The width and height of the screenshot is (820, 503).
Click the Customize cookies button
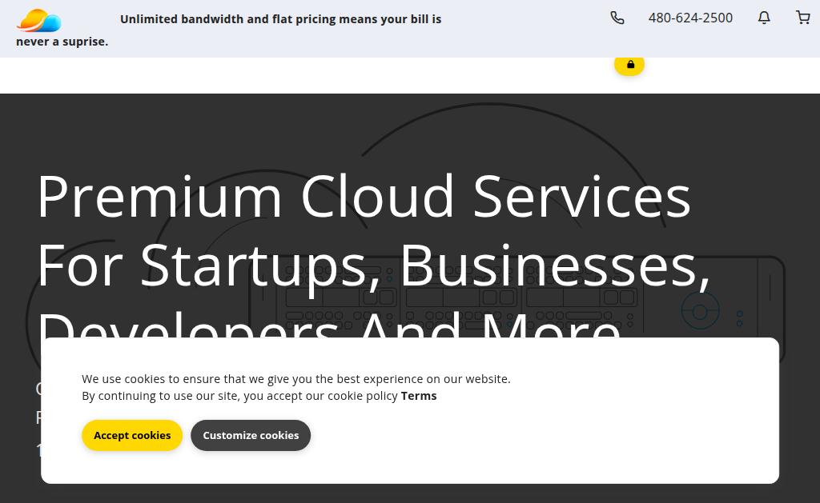pyautogui.click(x=251, y=435)
